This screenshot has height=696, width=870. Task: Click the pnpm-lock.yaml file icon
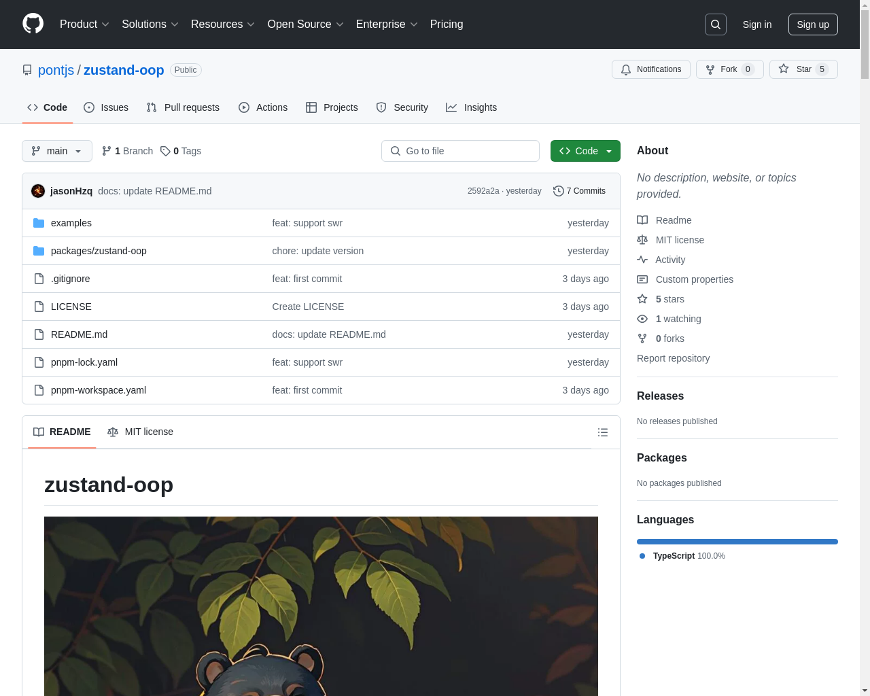pos(39,362)
